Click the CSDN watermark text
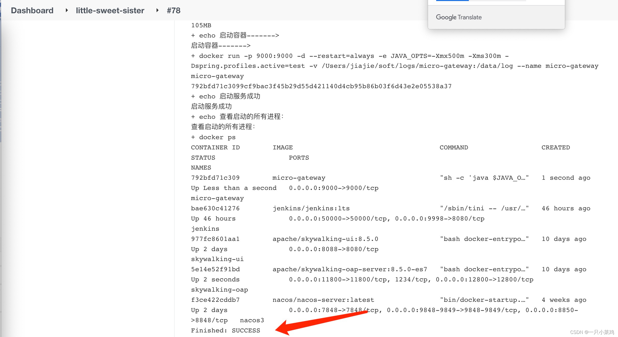 click(x=592, y=332)
